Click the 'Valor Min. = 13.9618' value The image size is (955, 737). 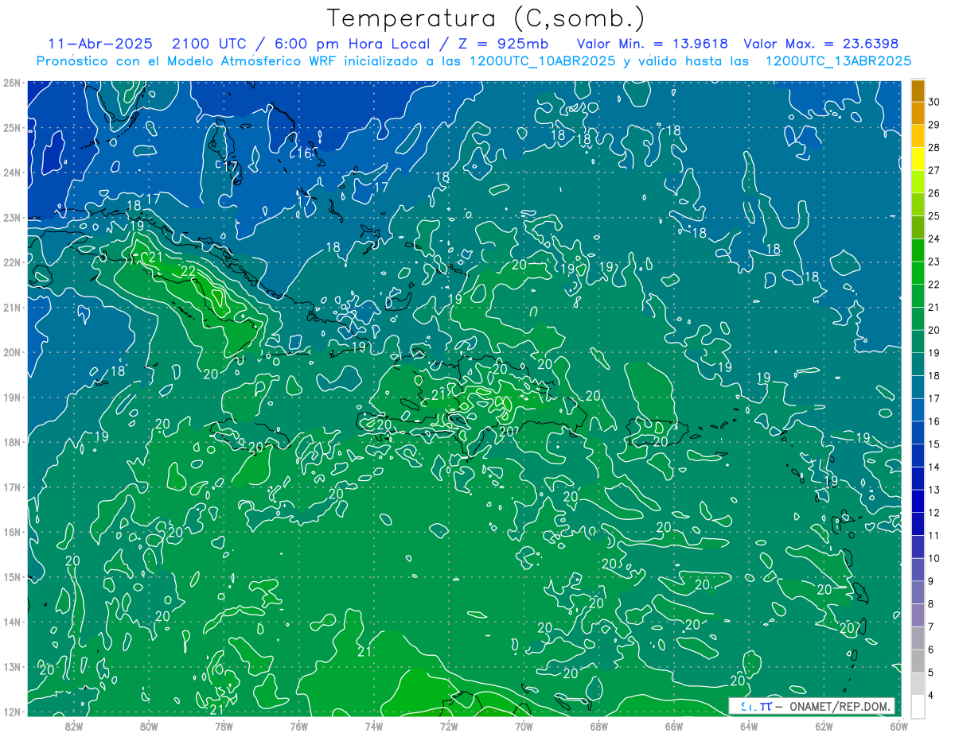(653, 44)
